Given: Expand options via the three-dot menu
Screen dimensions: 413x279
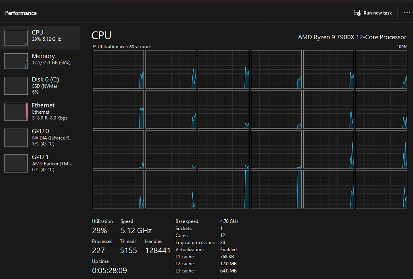Looking at the screenshot, I should 407,12.
